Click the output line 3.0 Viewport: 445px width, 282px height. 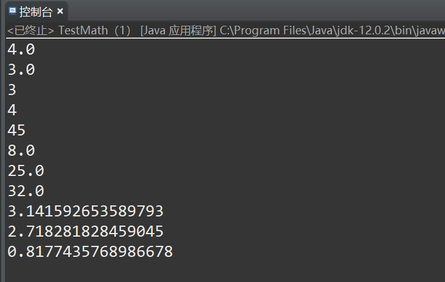[21, 70]
